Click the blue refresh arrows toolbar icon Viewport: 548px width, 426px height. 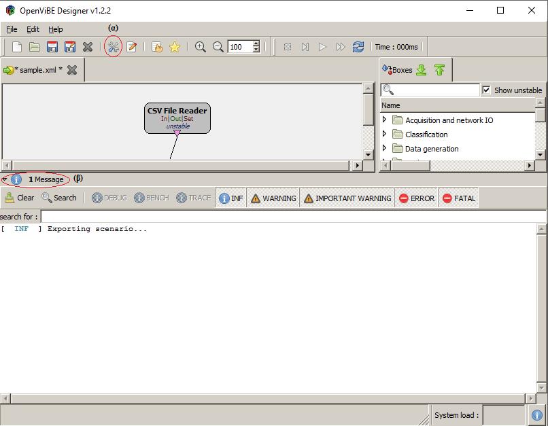(x=358, y=47)
